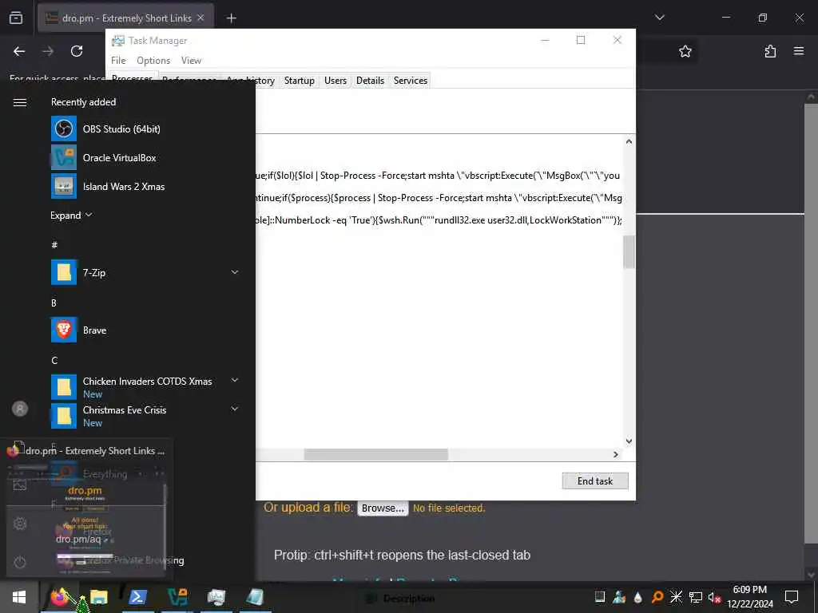The height and width of the screenshot is (613, 818).
Task: Open Task Manager Options menu
Action: tap(153, 61)
